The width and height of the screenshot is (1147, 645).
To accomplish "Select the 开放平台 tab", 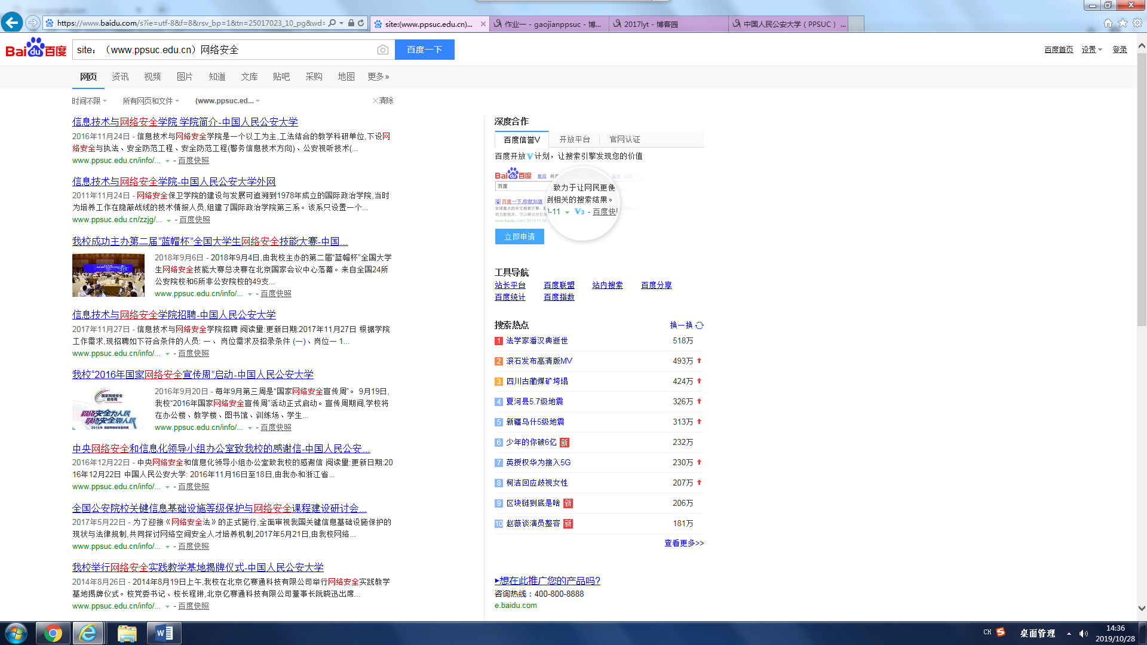I will (574, 139).
